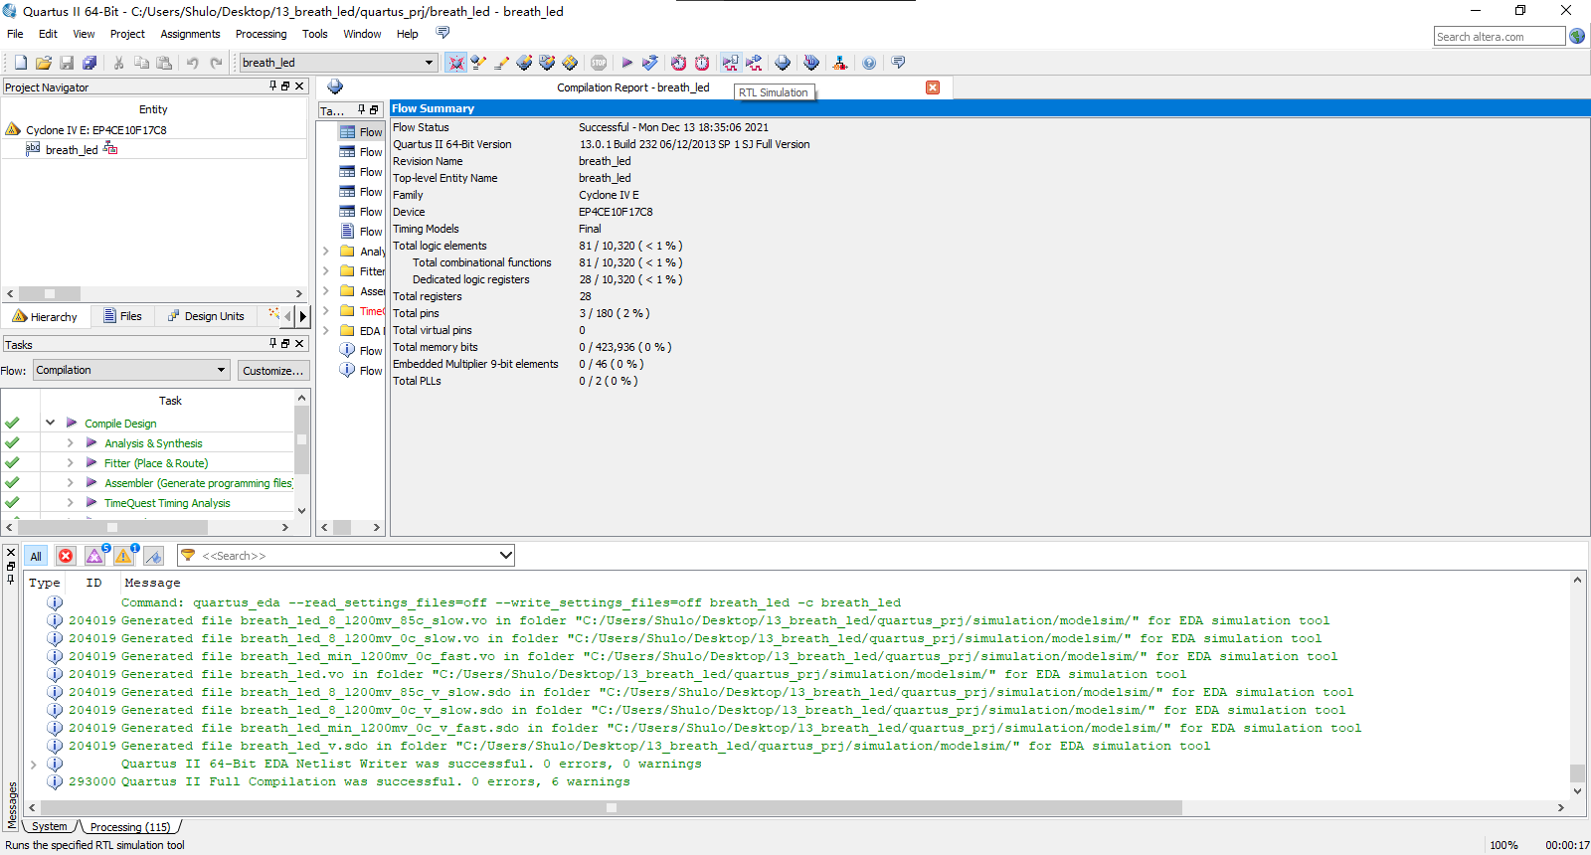Toggle the warning messages filter with yellow triangle

(125, 555)
